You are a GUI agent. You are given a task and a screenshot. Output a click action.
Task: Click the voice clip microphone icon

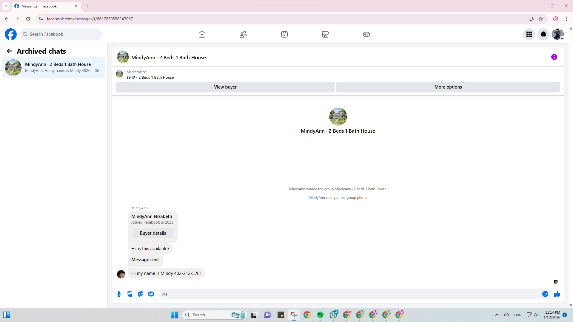click(x=119, y=294)
